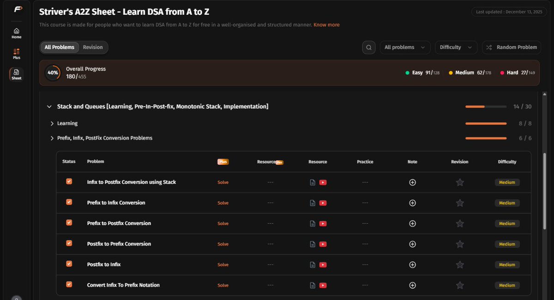The height and width of the screenshot is (300, 554).
Task: Add a note to Prefix to Postfix Conversion
Action: [x=413, y=223]
